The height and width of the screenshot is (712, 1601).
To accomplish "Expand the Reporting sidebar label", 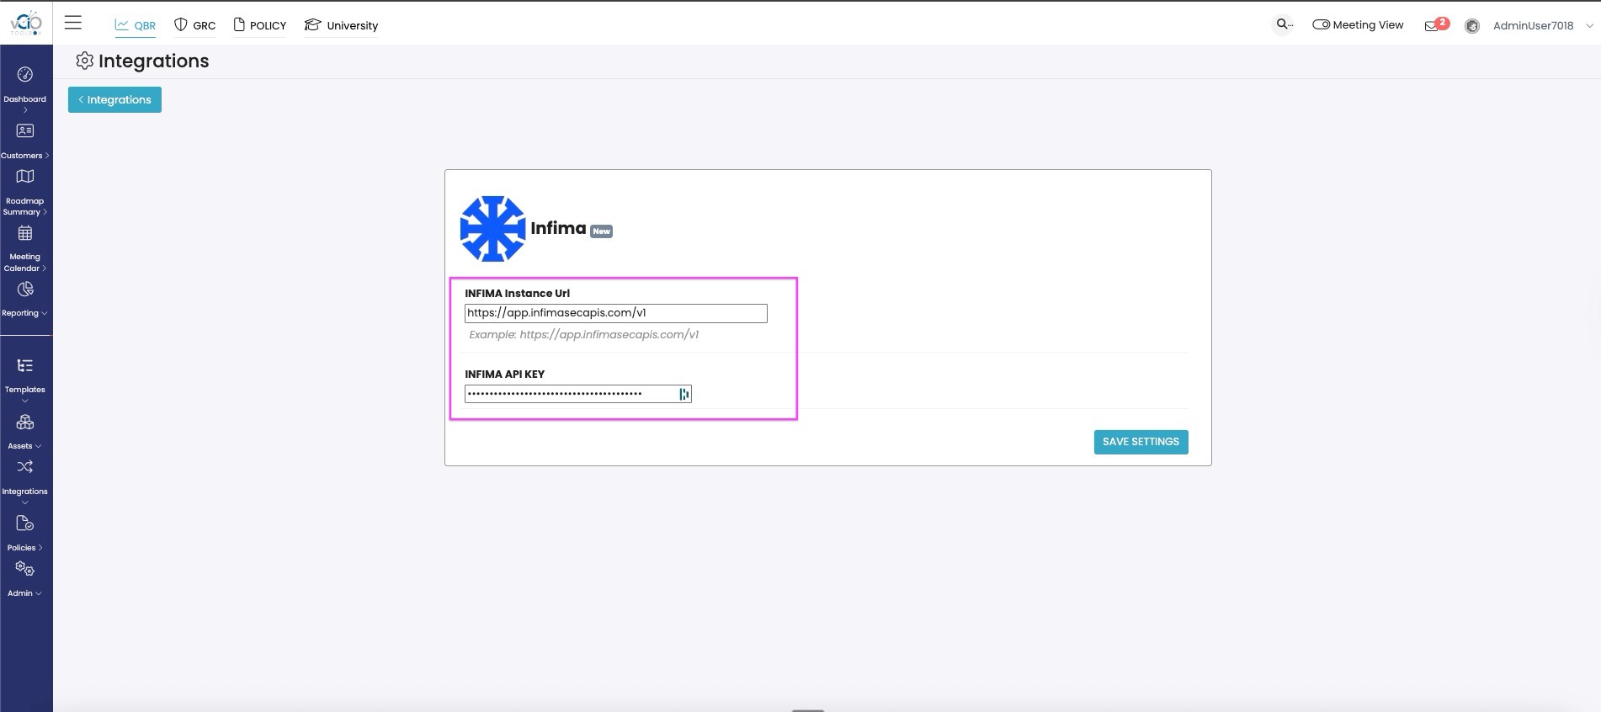I will coord(24,313).
